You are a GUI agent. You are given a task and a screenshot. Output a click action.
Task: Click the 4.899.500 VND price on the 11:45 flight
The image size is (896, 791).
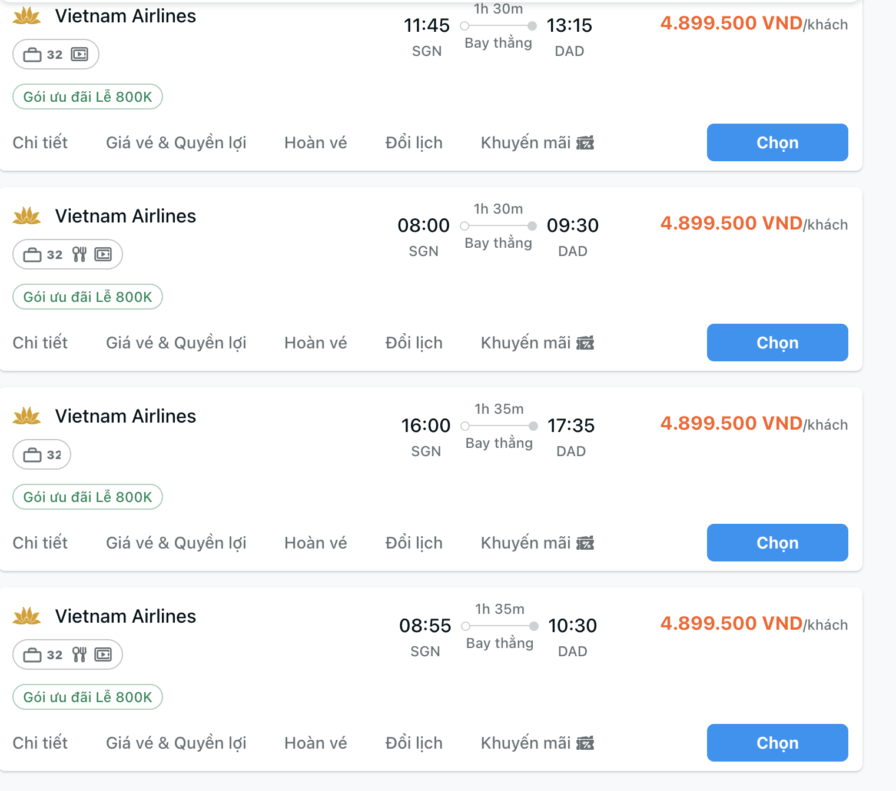[x=731, y=23]
